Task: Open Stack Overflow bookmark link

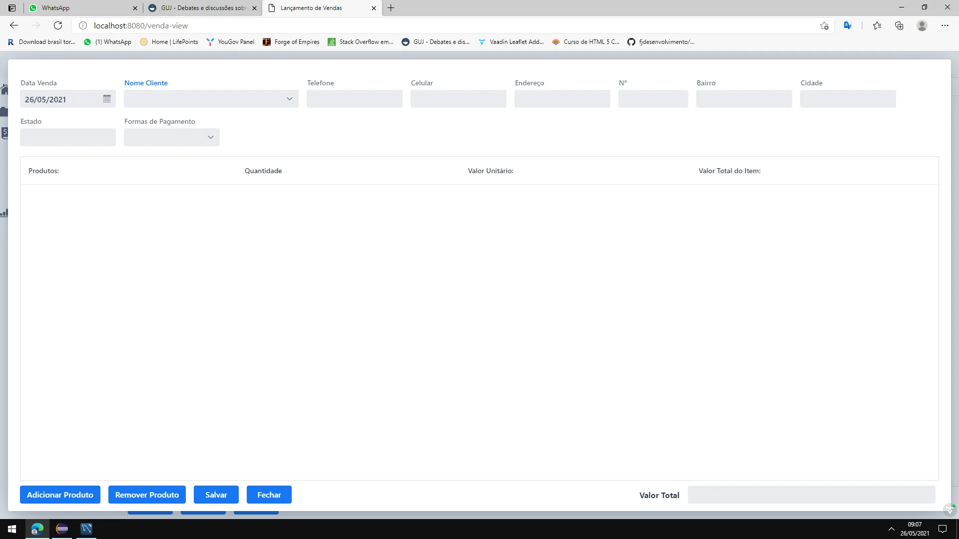Action: coord(361,42)
